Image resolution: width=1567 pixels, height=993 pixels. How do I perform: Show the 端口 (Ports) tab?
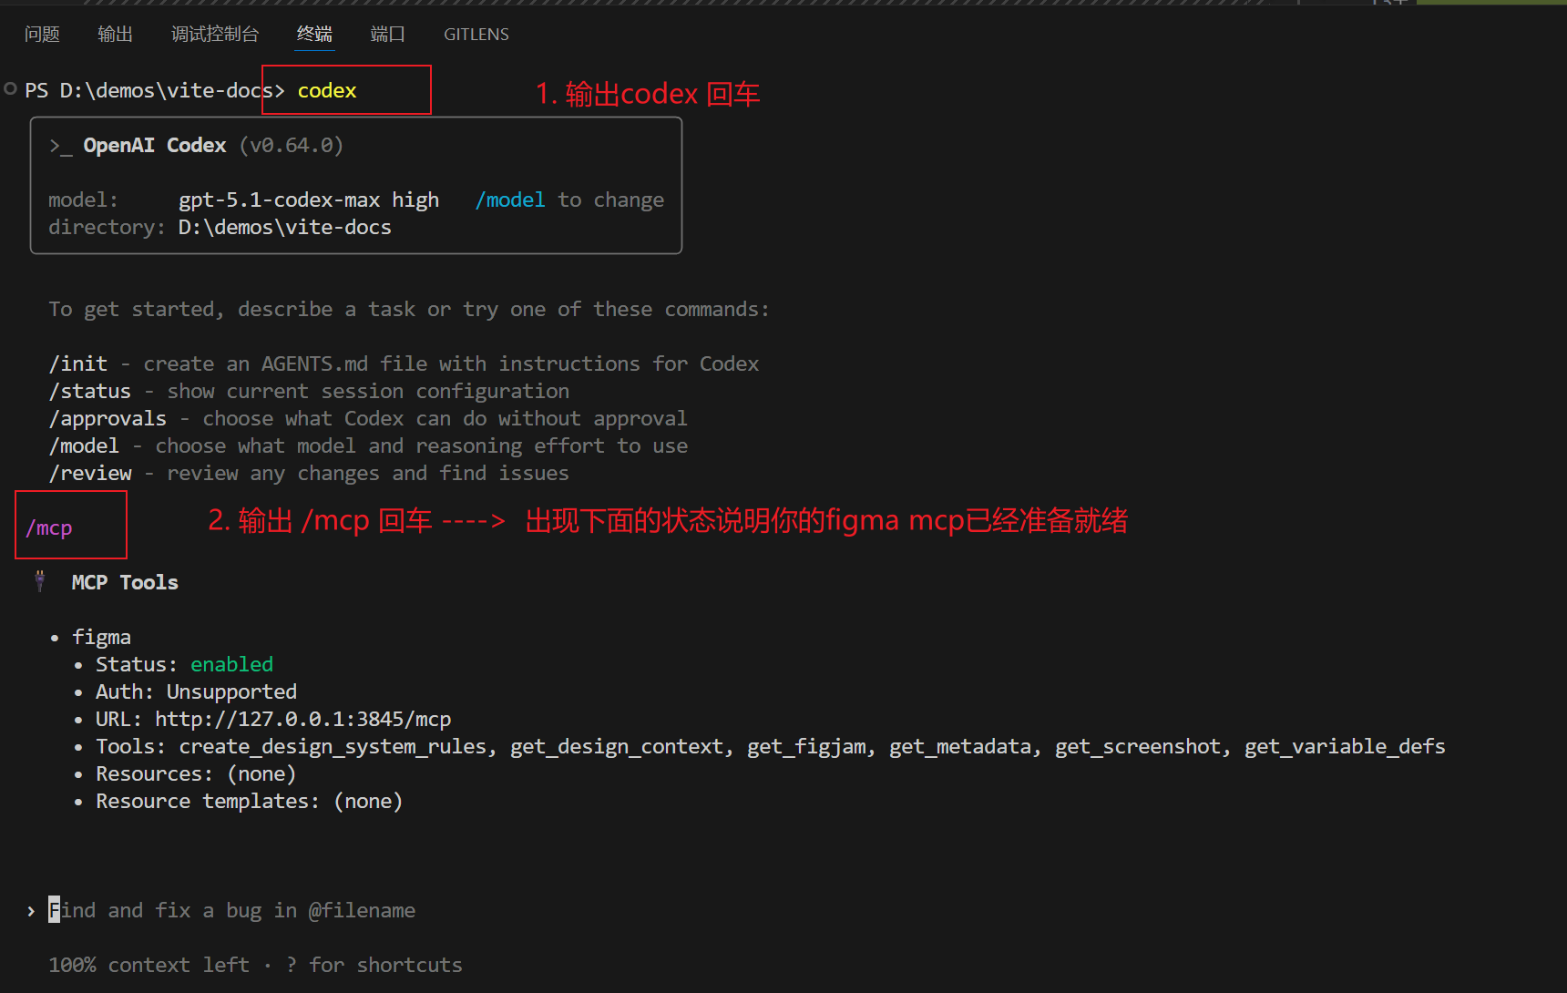tap(387, 35)
